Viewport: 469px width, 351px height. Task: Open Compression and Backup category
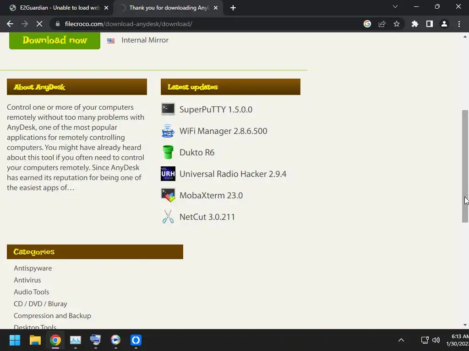pyautogui.click(x=52, y=316)
